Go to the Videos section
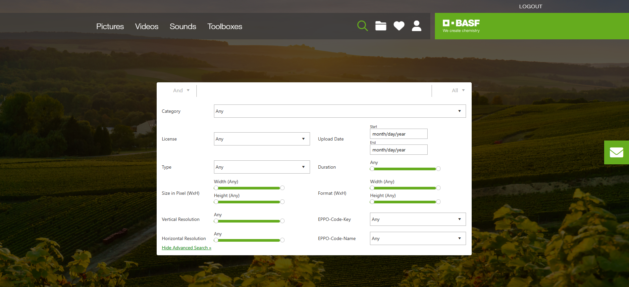Viewport: 629px width, 287px height. tap(146, 26)
